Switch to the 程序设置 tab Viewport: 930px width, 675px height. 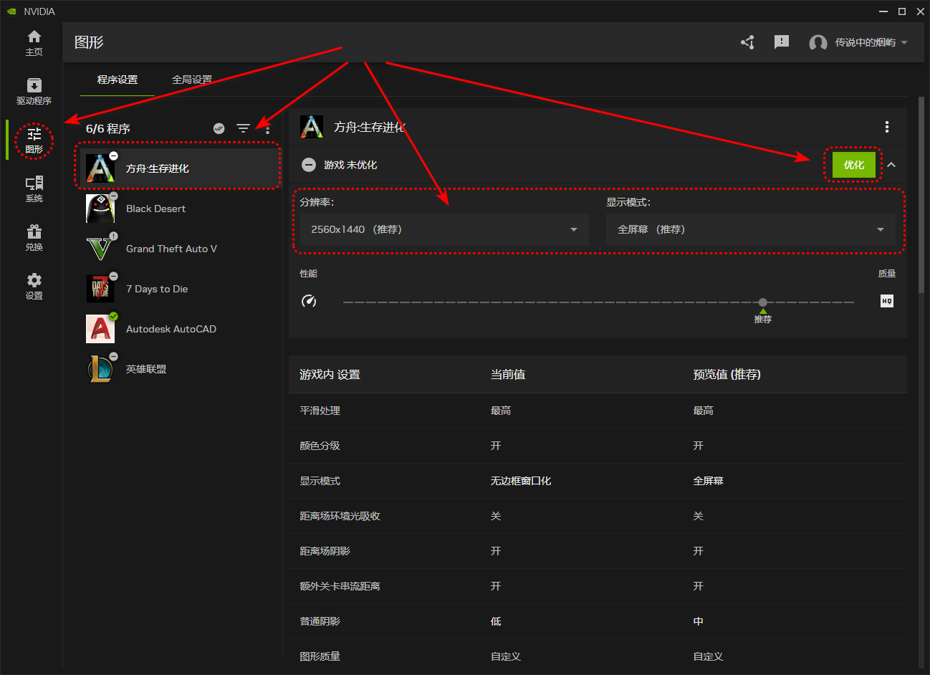pyautogui.click(x=118, y=80)
